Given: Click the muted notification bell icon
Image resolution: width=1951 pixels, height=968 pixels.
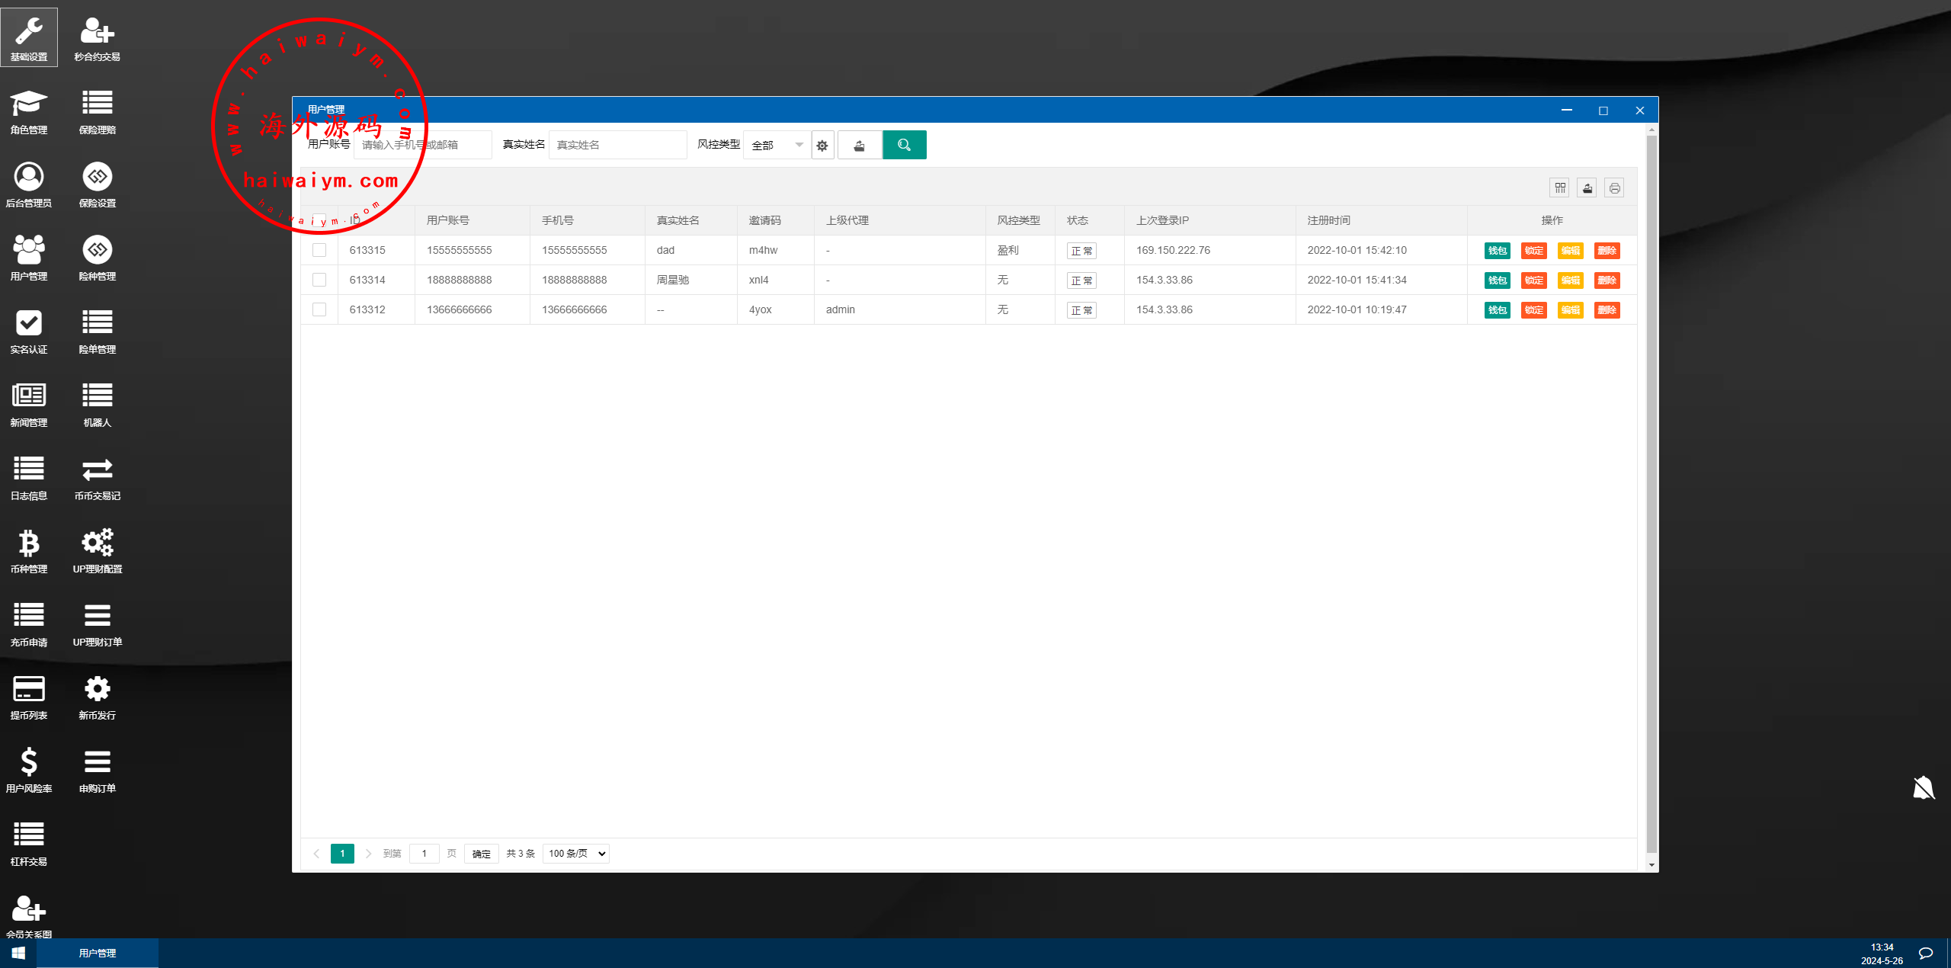Looking at the screenshot, I should coord(1924,787).
